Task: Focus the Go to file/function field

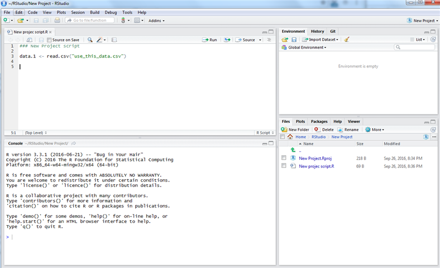Action: (90, 20)
